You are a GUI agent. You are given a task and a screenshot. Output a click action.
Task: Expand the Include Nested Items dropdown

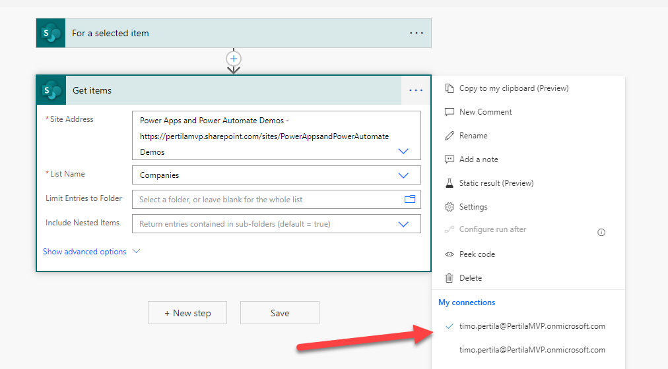[403, 224]
